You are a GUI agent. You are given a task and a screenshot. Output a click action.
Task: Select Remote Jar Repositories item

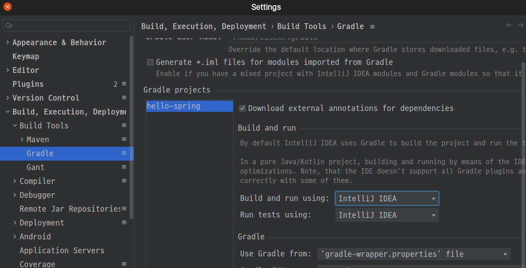point(70,208)
